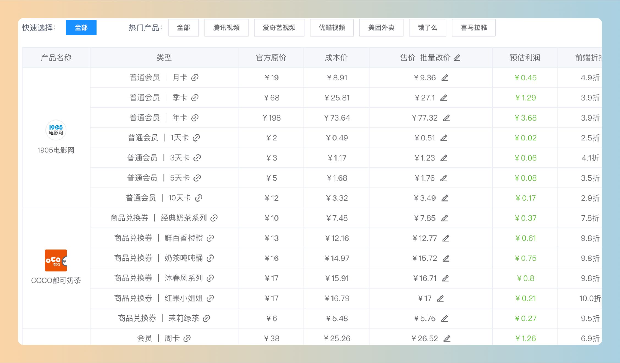Edit sale price ¥77.32 pencil icon
The width and height of the screenshot is (620, 363).
pos(446,118)
